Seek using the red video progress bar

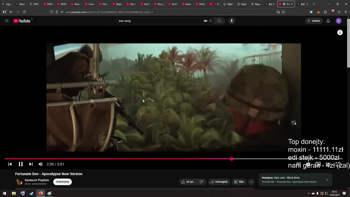(173, 159)
